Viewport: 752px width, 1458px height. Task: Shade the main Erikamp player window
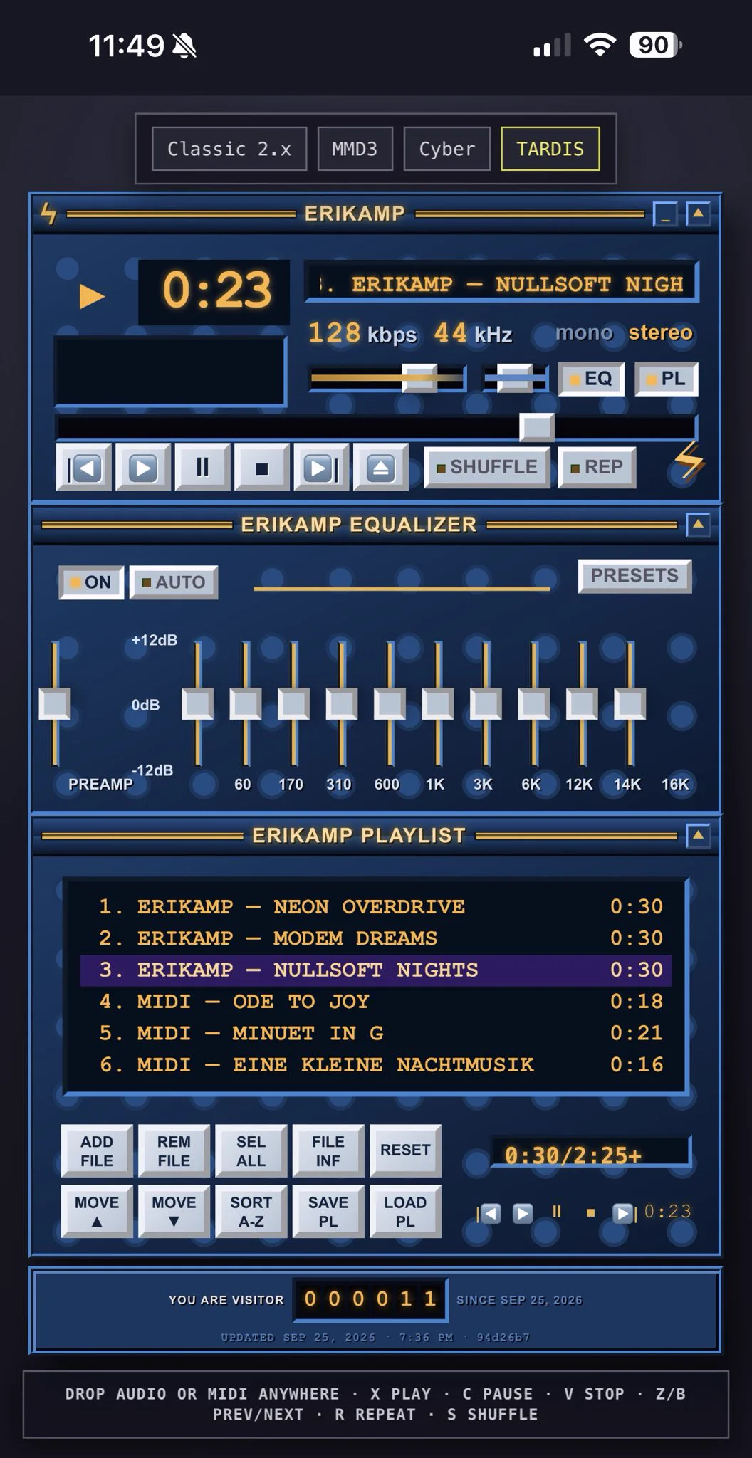698,214
